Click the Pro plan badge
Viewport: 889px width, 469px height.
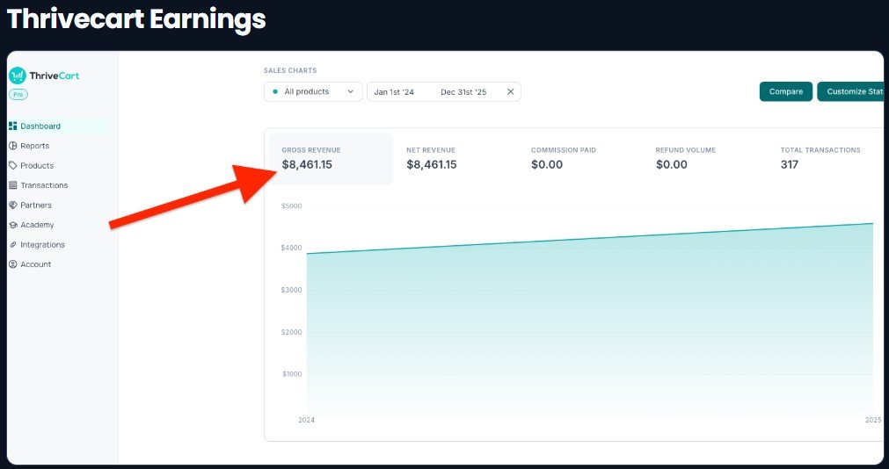click(18, 95)
